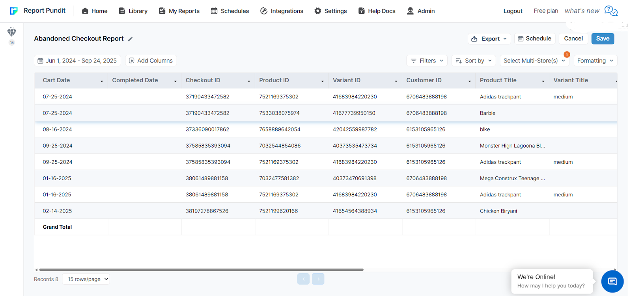Click Monster High Lagoona product title
This screenshot has height=296, width=631.
click(x=512, y=146)
